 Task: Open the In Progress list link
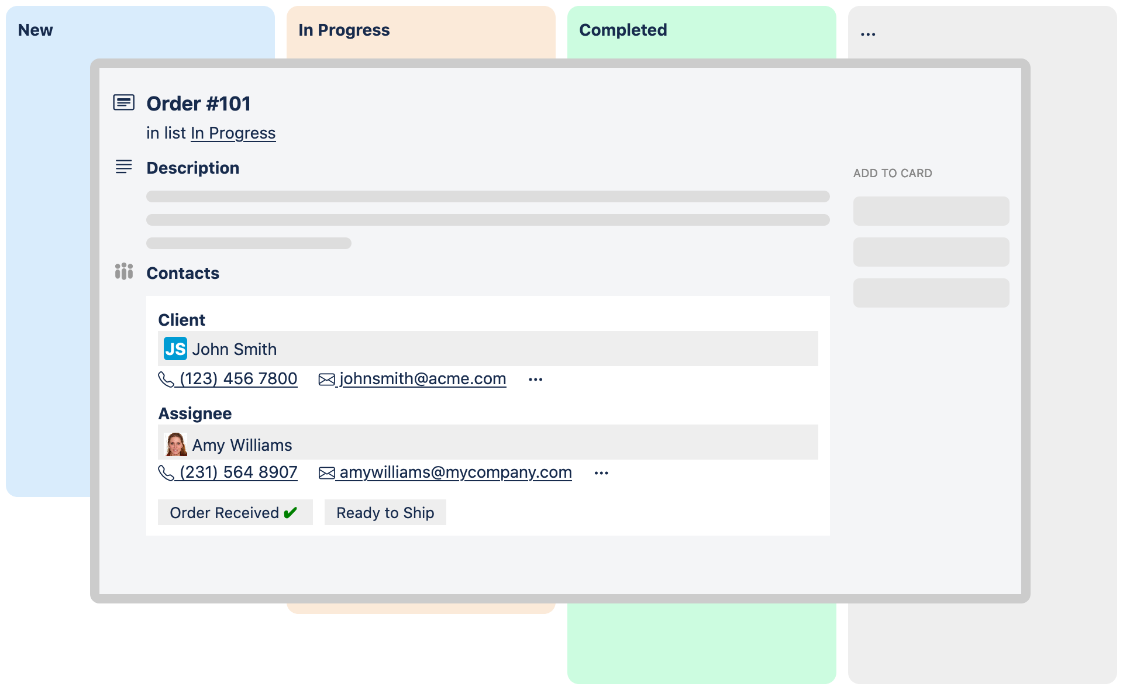pyautogui.click(x=233, y=133)
